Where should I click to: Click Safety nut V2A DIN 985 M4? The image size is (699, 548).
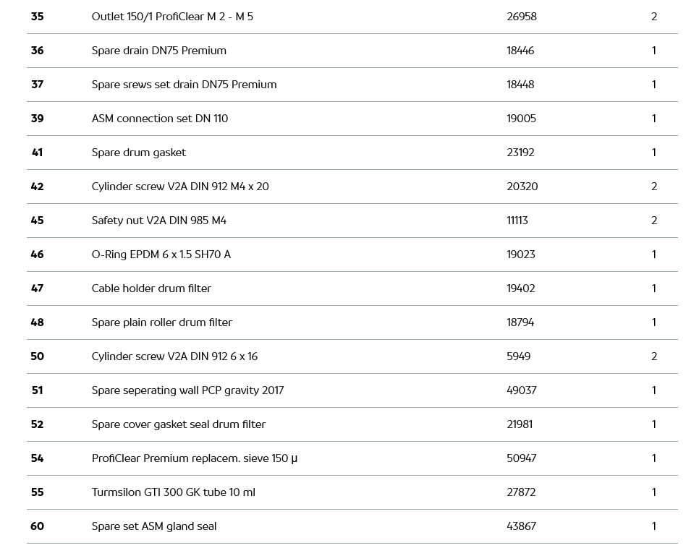[x=158, y=221]
